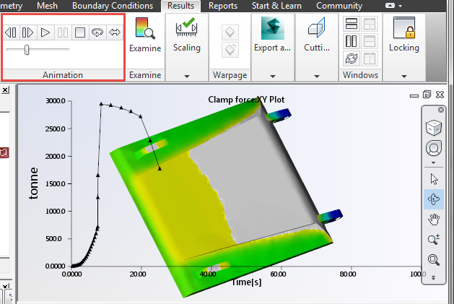Expand the steering wheel options arrow
454x304 pixels.
point(434,162)
